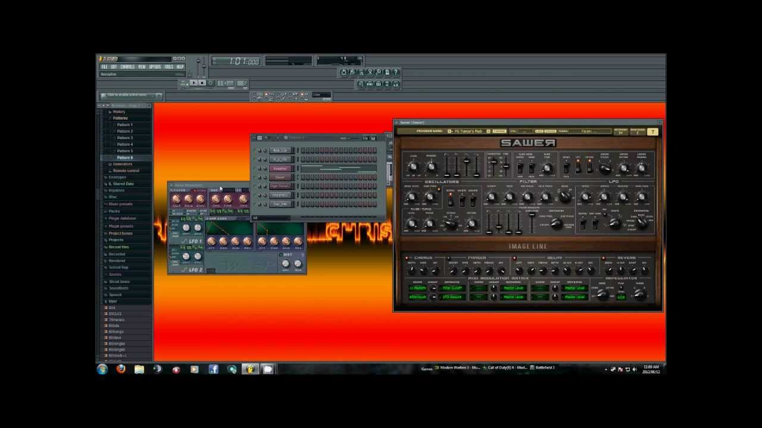Toggle the Chorus on LED in Sawer
This screenshot has height=428, width=762.
(407, 258)
